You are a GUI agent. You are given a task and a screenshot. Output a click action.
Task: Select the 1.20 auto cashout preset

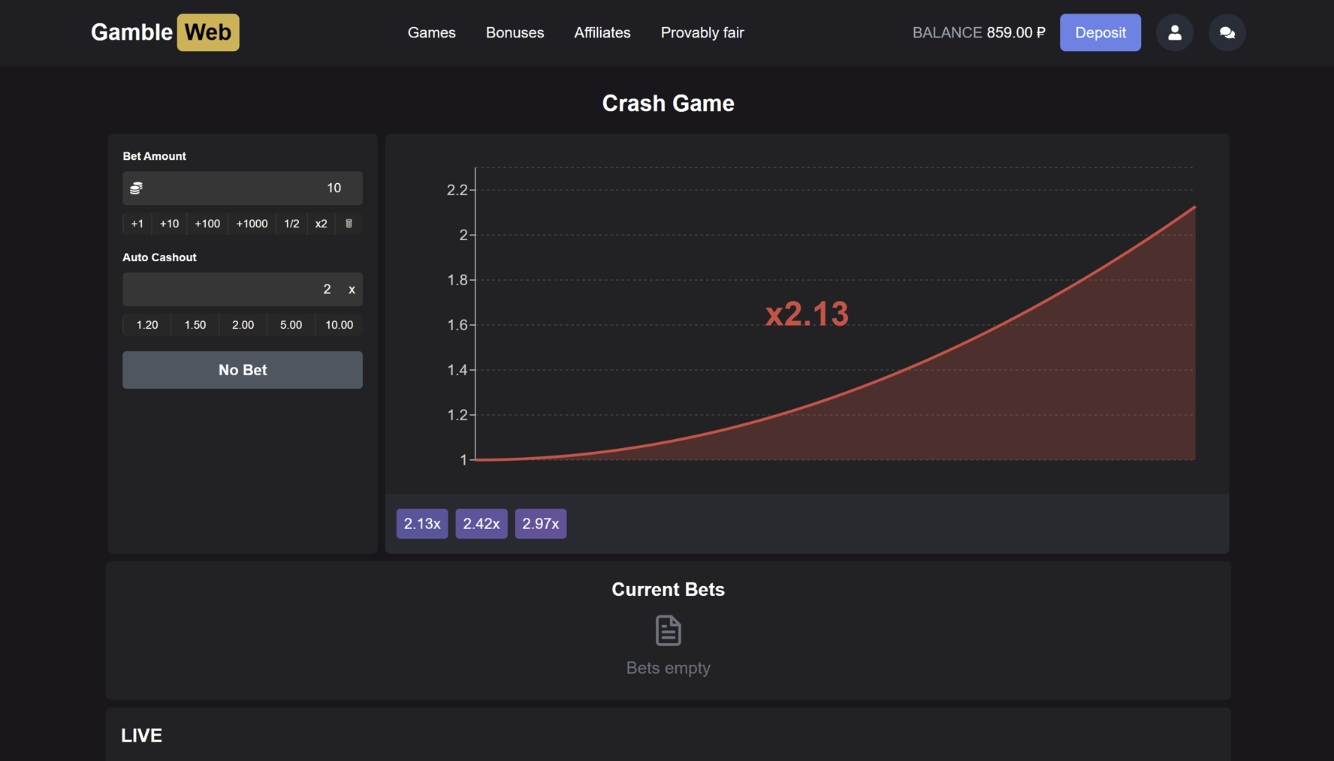(146, 324)
